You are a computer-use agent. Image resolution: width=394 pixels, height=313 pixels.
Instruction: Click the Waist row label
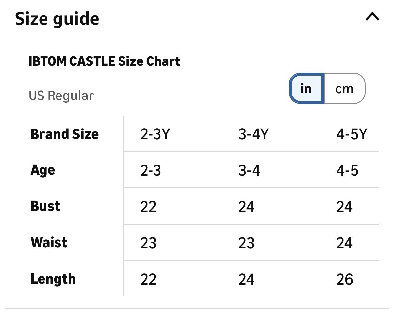[49, 243]
